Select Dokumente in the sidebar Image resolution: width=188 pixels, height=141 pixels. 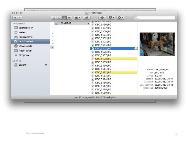click(30, 41)
